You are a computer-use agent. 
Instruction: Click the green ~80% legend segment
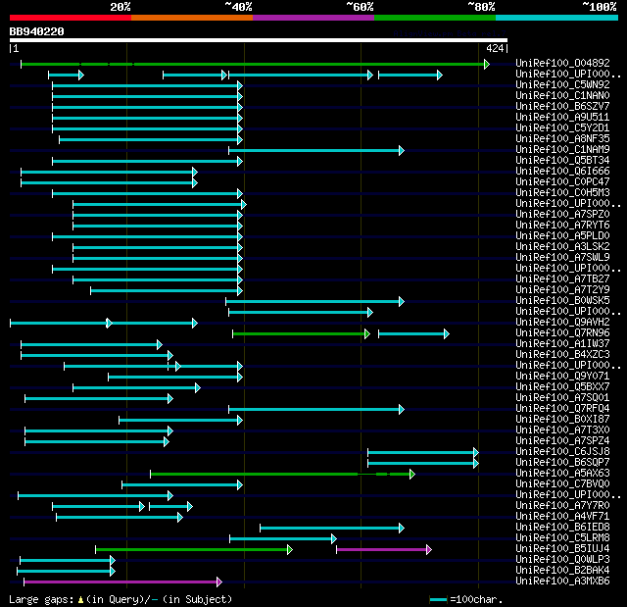(435, 18)
